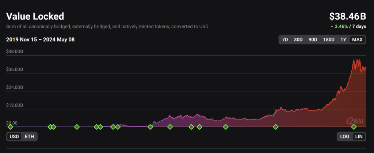Screen dimensions: 374x153
Task: Choose the 180D range button
Action: (329, 40)
